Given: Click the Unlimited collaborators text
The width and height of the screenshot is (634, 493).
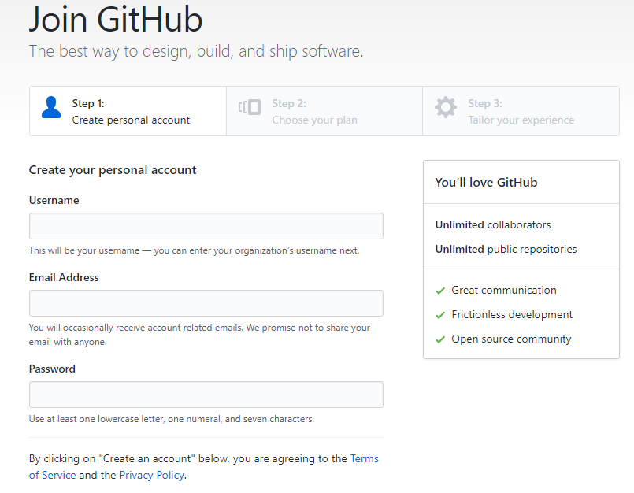Looking at the screenshot, I should point(493,225).
